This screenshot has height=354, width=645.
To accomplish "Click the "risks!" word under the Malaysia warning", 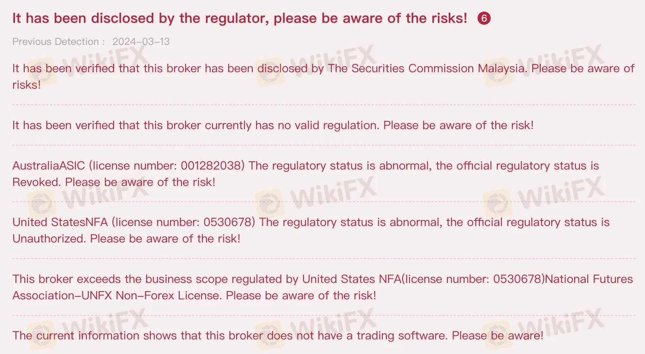I will click(x=26, y=85).
